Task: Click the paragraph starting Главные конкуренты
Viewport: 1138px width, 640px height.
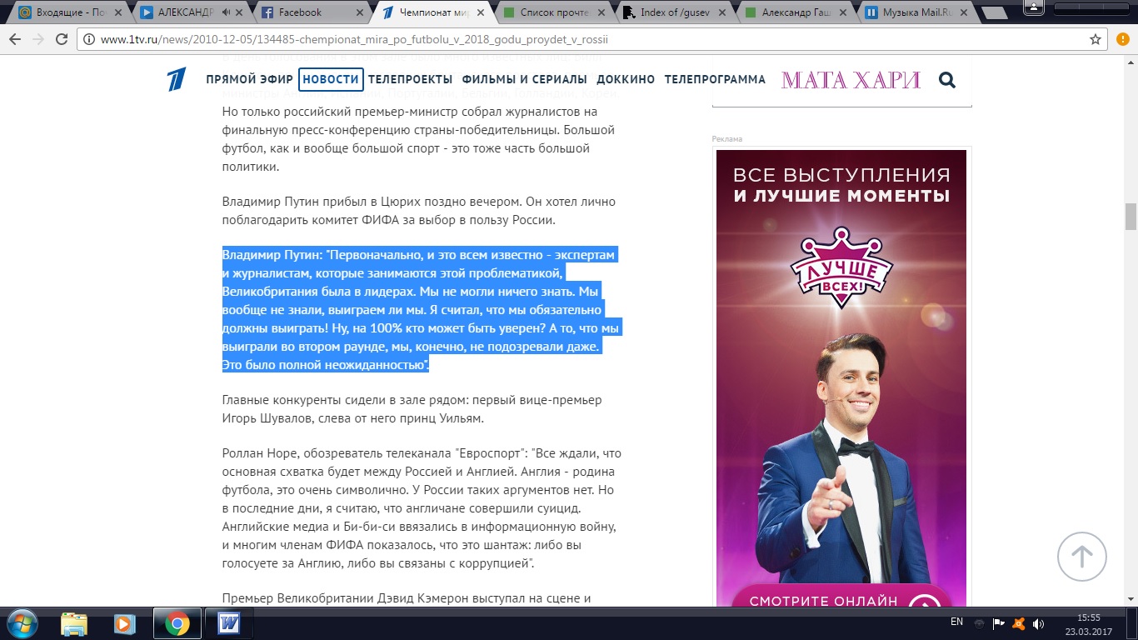Action: click(x=412, y=409)
